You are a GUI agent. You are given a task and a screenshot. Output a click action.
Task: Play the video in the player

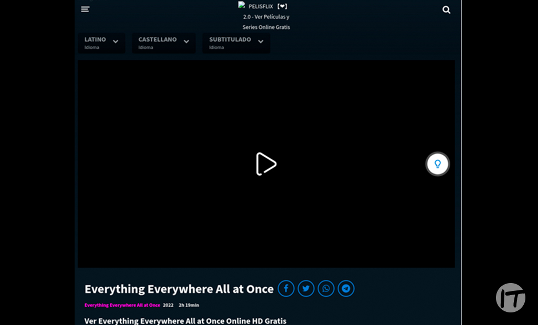pyautogui.click(x=266, y=164)
